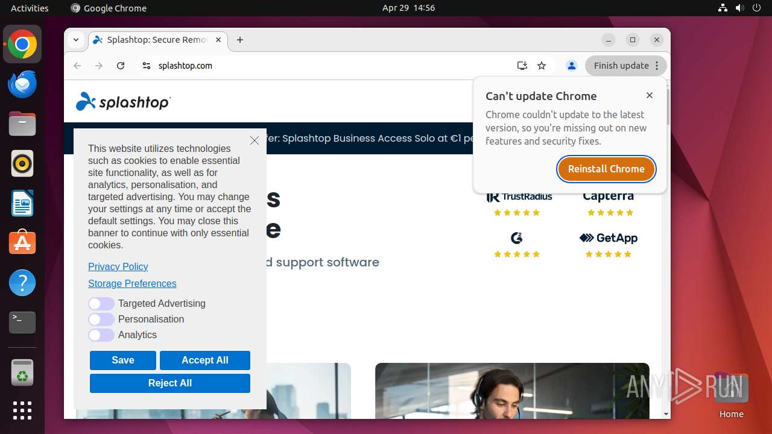Screen dimensions: 772x434
Task: Open the network status icon in top bar
Action: click(723, 8)
